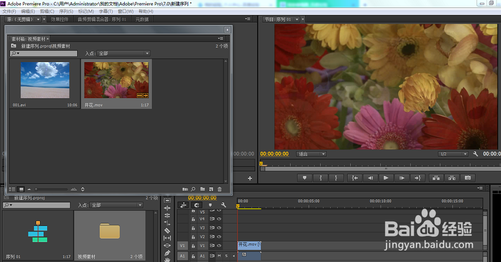Open the 文件(F) menu
Viewport: 501px width, 262px height.
[9, 11]
